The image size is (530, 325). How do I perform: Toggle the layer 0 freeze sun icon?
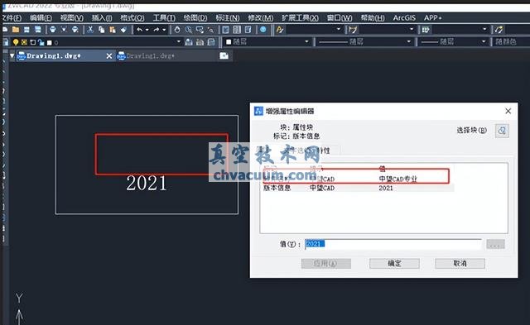point(24,42)
